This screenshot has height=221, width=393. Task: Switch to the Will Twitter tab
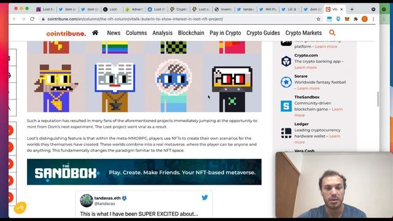268,9
